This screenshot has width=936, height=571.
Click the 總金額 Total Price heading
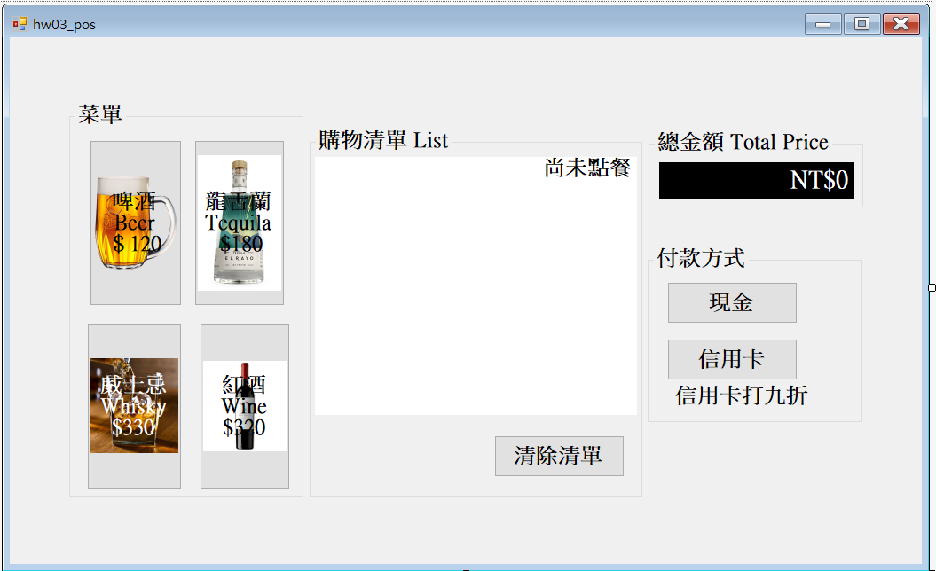click(x=743, y=142)
